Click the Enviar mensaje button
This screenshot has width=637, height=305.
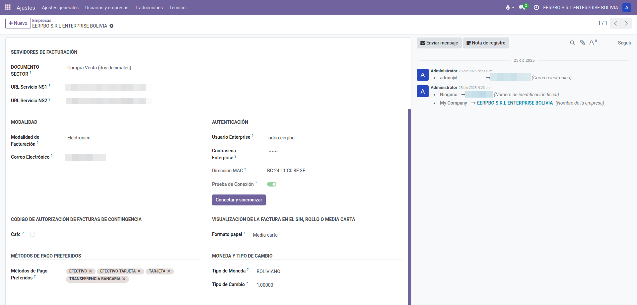(x=439, y=43)
